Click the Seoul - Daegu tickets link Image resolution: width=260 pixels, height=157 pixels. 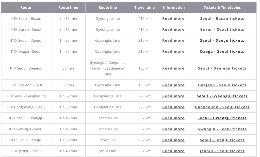[222, 40]
